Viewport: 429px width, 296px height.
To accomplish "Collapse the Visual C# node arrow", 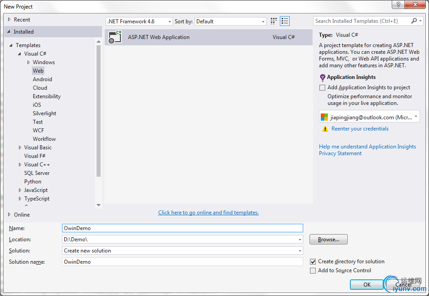I will point(19,54).
